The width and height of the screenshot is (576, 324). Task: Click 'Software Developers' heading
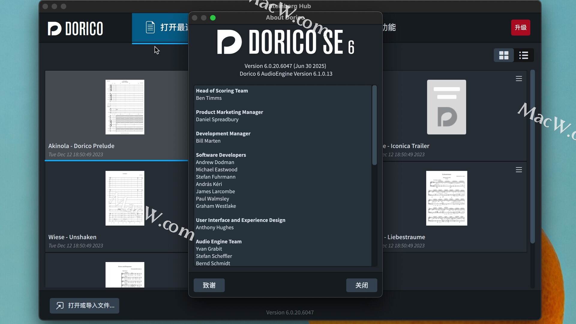(221, 155)
